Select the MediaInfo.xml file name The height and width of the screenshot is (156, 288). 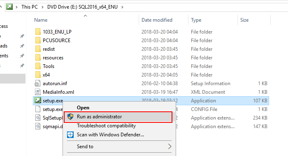(x=58, y=92)
